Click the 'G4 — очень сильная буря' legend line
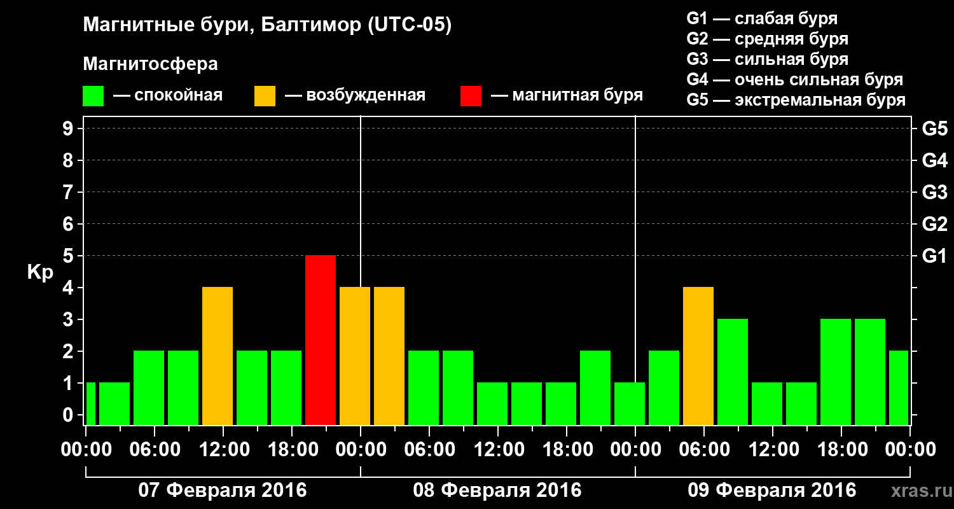Screen dimensions: 954x509 [x=795, y=80]
